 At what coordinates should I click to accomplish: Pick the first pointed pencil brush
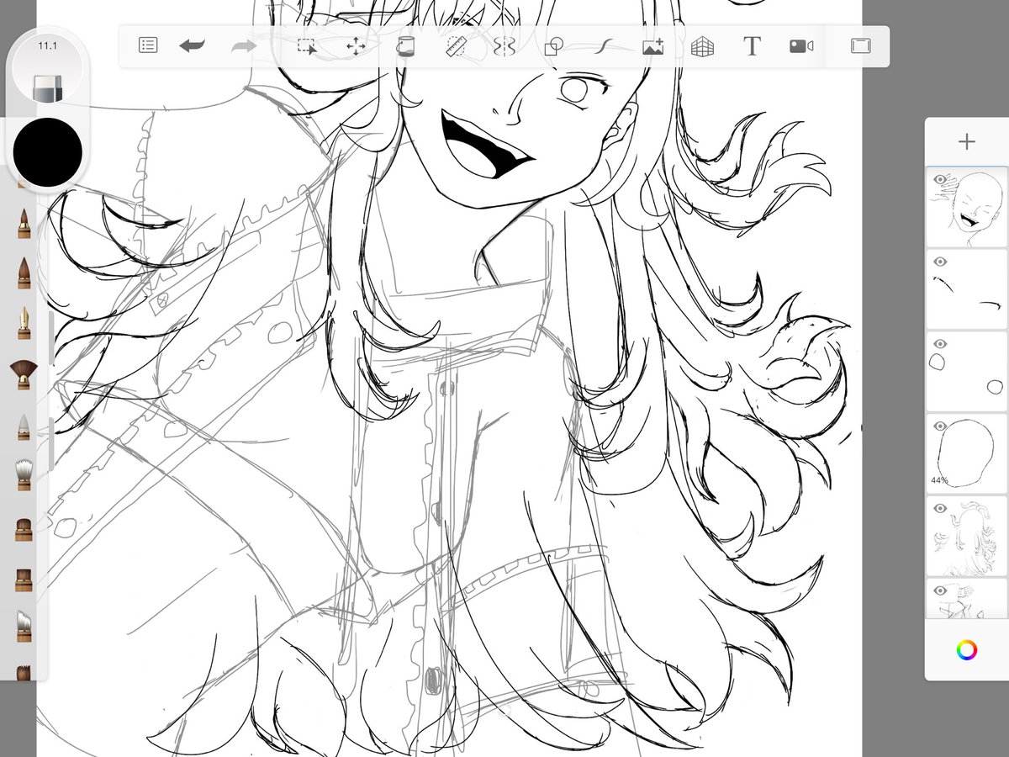point(24,224)
